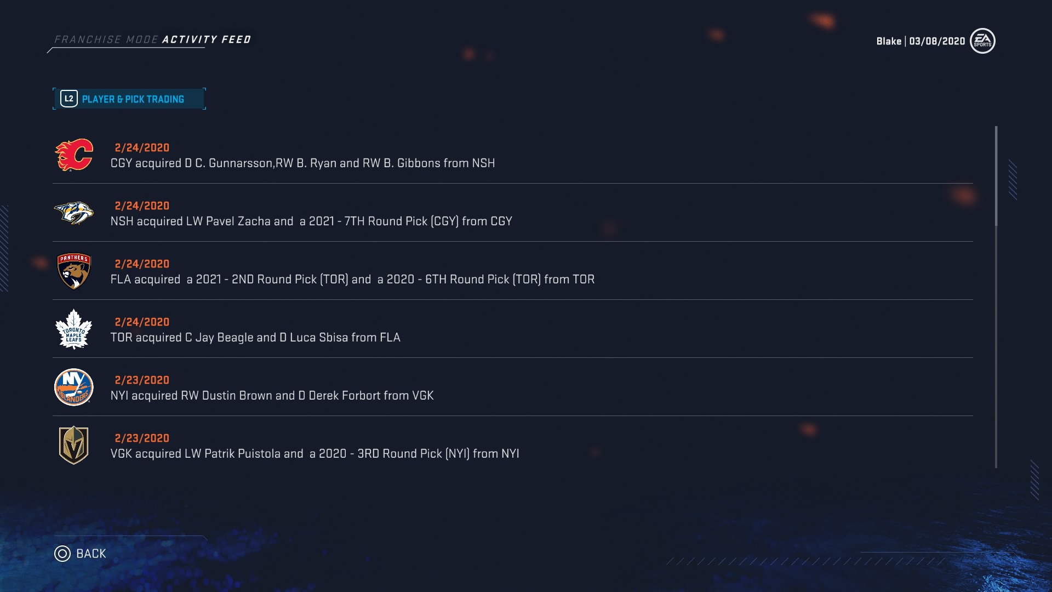This screenshot has height=592, width=1052.
Task: Click the L2 trigger icon
Action: [x=69, y=99]
